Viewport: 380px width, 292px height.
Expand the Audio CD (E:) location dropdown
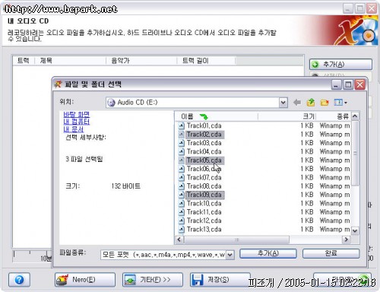283,103
